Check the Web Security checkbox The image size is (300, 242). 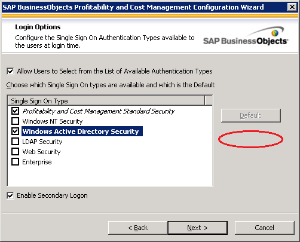tap(16, 151)
